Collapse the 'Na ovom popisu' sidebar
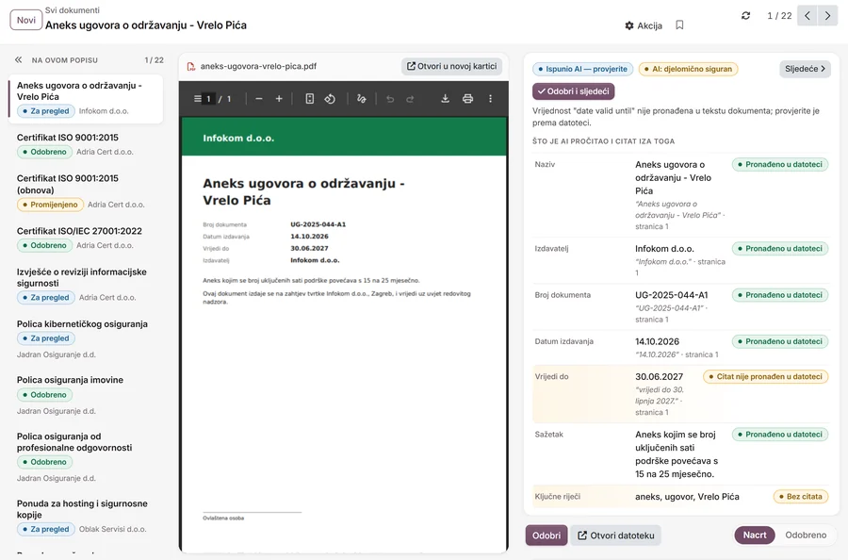Image resolution: width=848 pixels, height=560 pixels. tap(19, 60)
